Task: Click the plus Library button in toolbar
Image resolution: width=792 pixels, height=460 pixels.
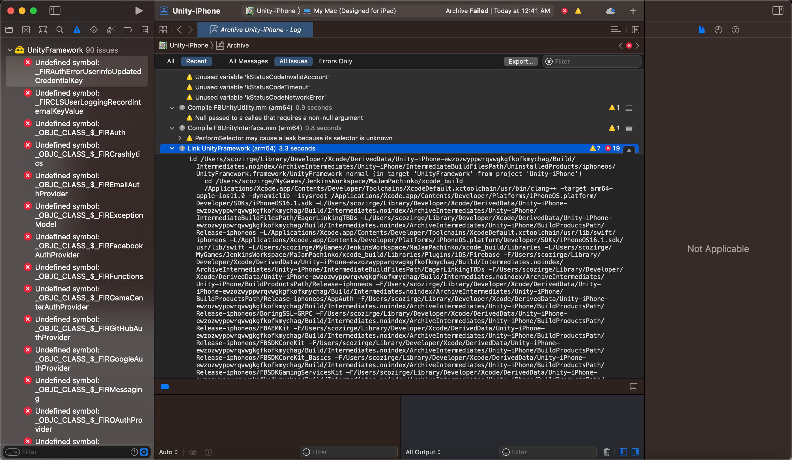Action: pos(633,11)
